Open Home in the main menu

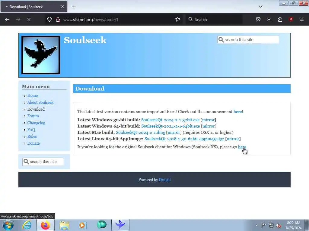pyautogui.click(x=33, y=95)
